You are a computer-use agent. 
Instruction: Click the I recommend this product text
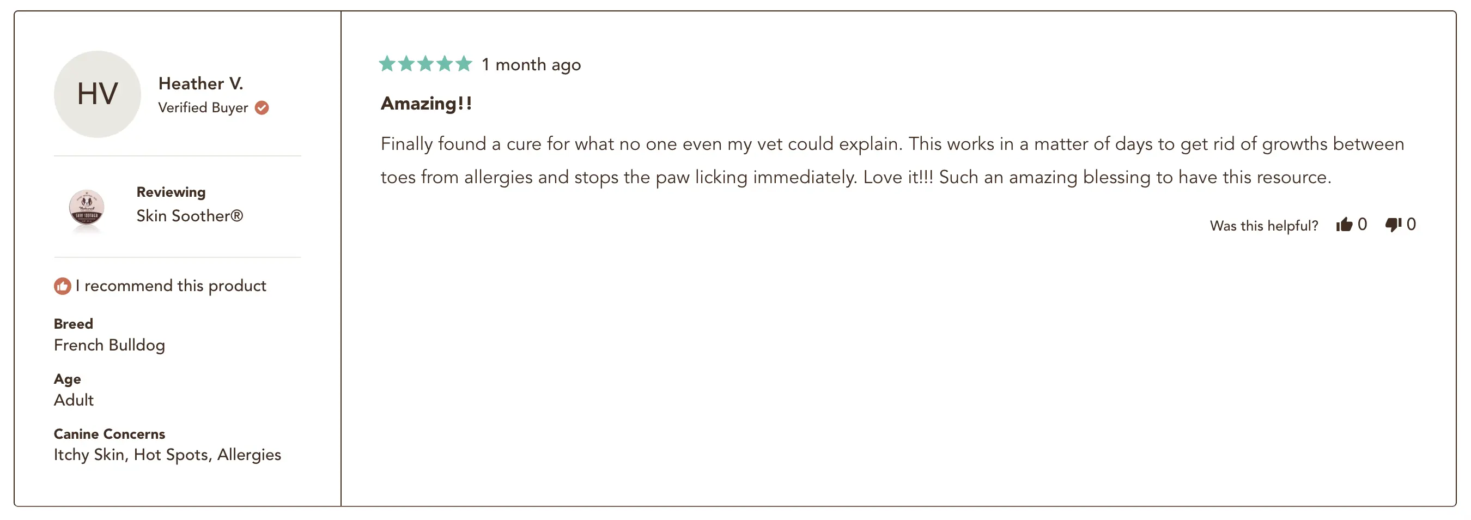click(x=171, y=286)
